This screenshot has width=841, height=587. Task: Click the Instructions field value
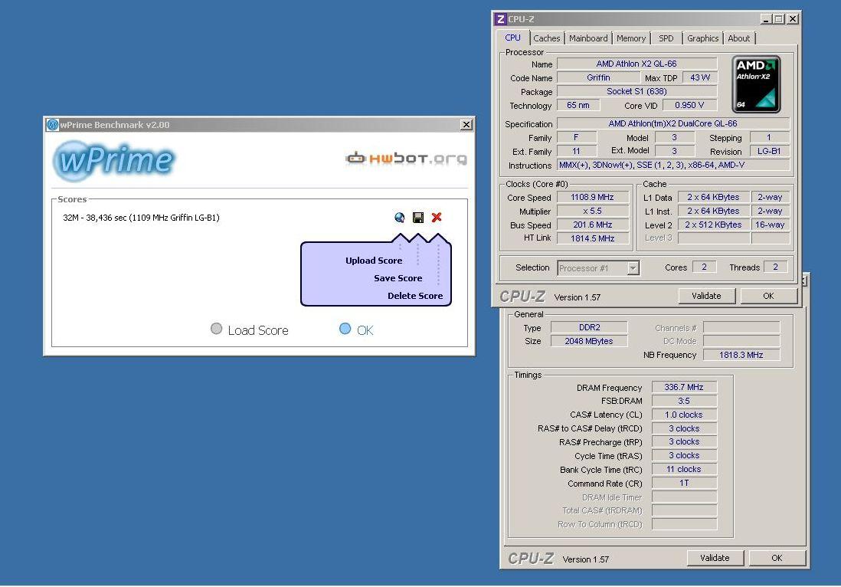(x=673, y=166)
